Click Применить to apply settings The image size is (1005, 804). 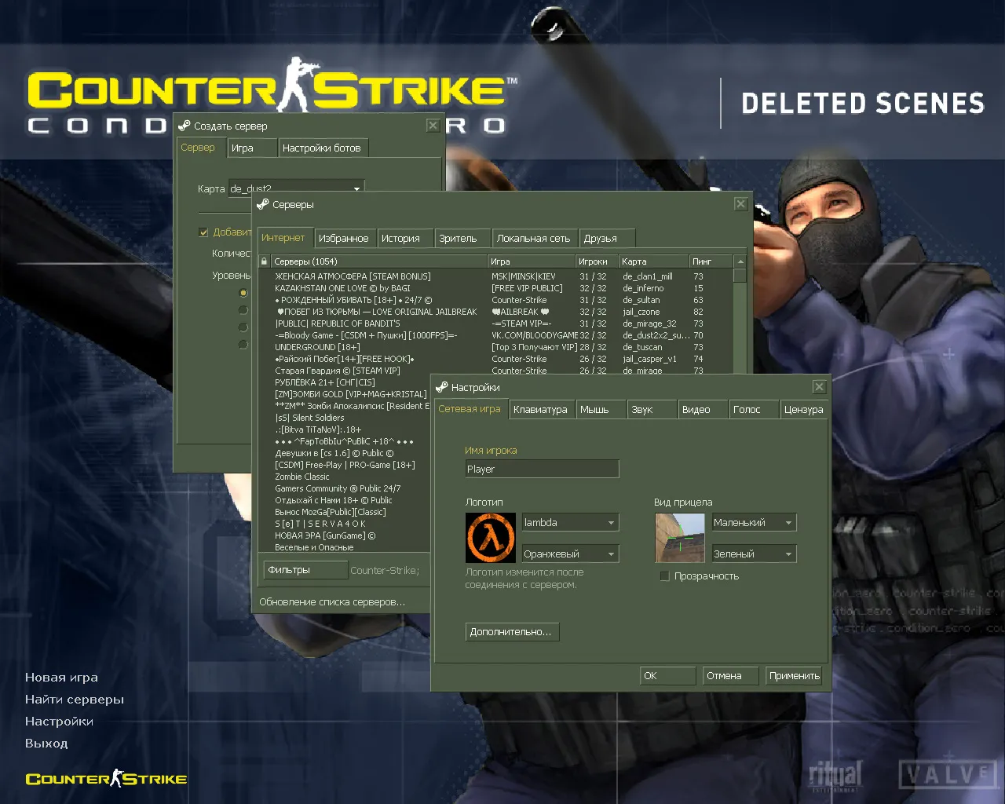click(x=794, y=676)
